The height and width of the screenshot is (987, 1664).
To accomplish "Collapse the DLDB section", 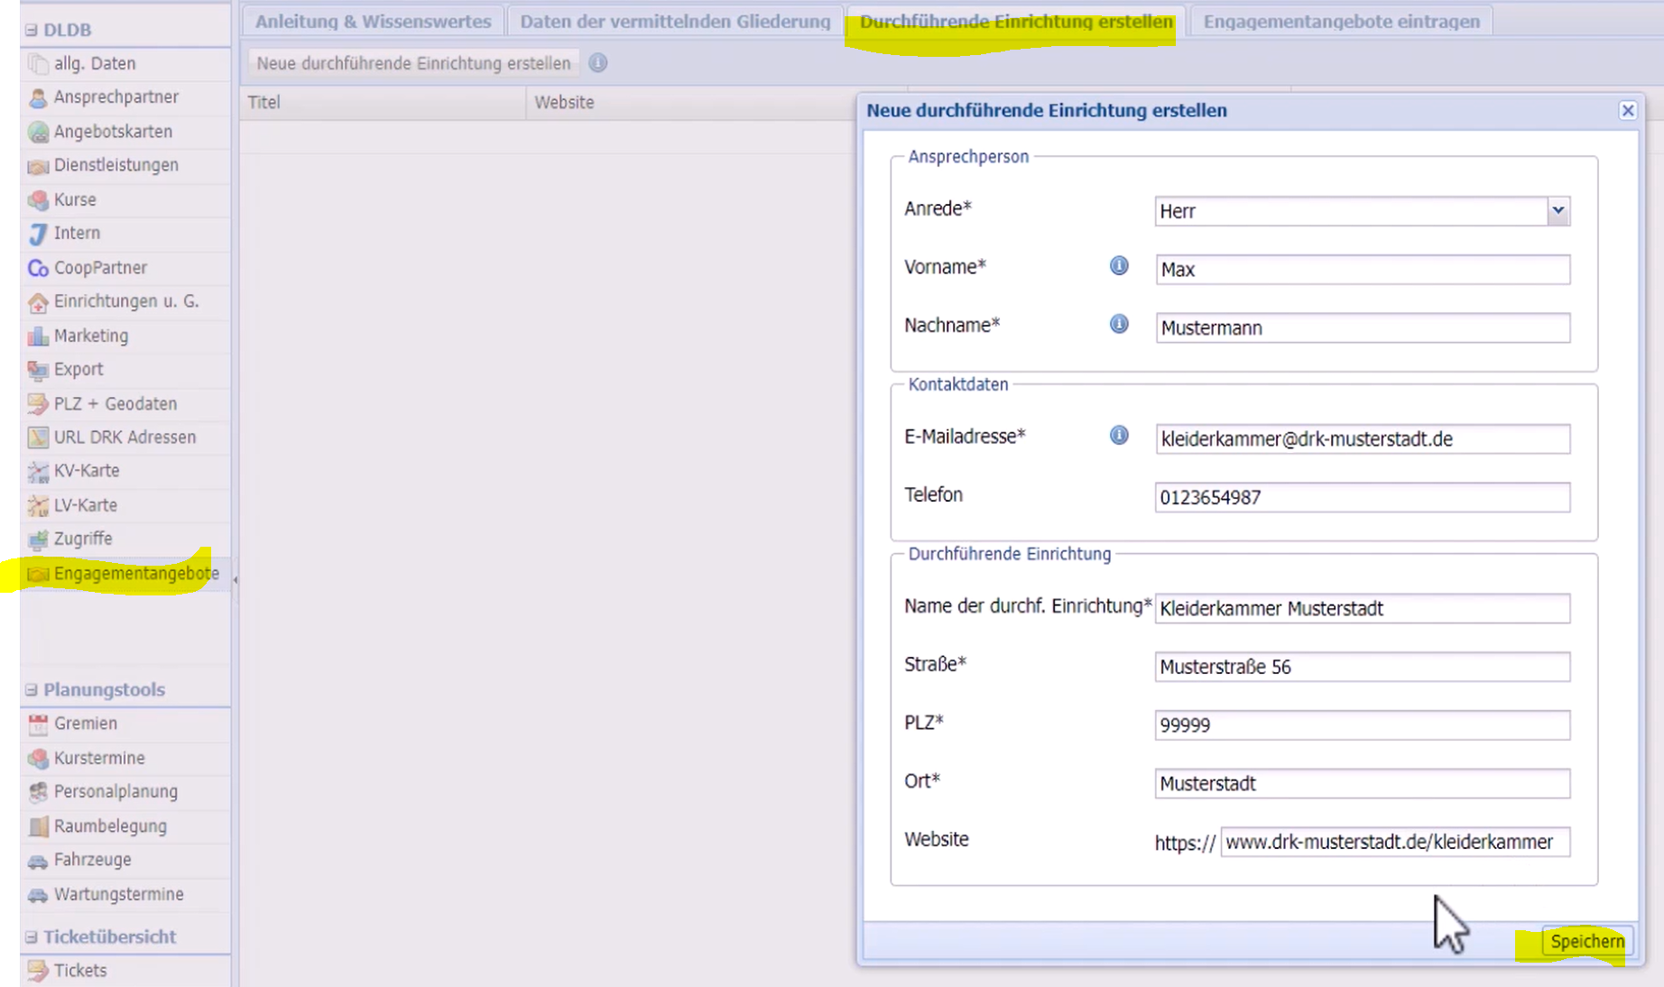I will 32,30.
